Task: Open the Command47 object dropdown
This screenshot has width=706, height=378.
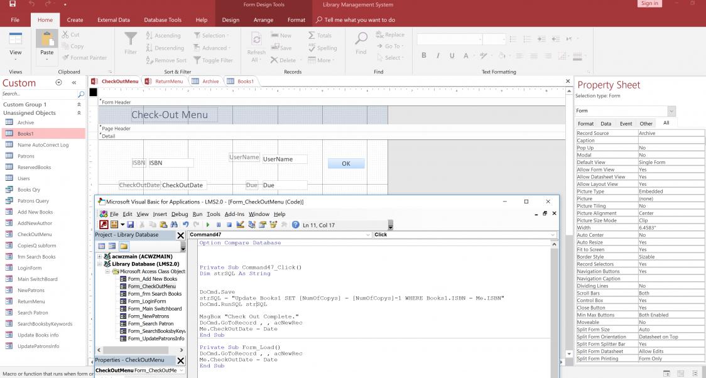Action: pyautogui.click(x=368, y=235)
